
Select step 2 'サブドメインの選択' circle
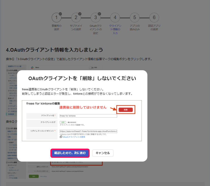coord(76,18)
